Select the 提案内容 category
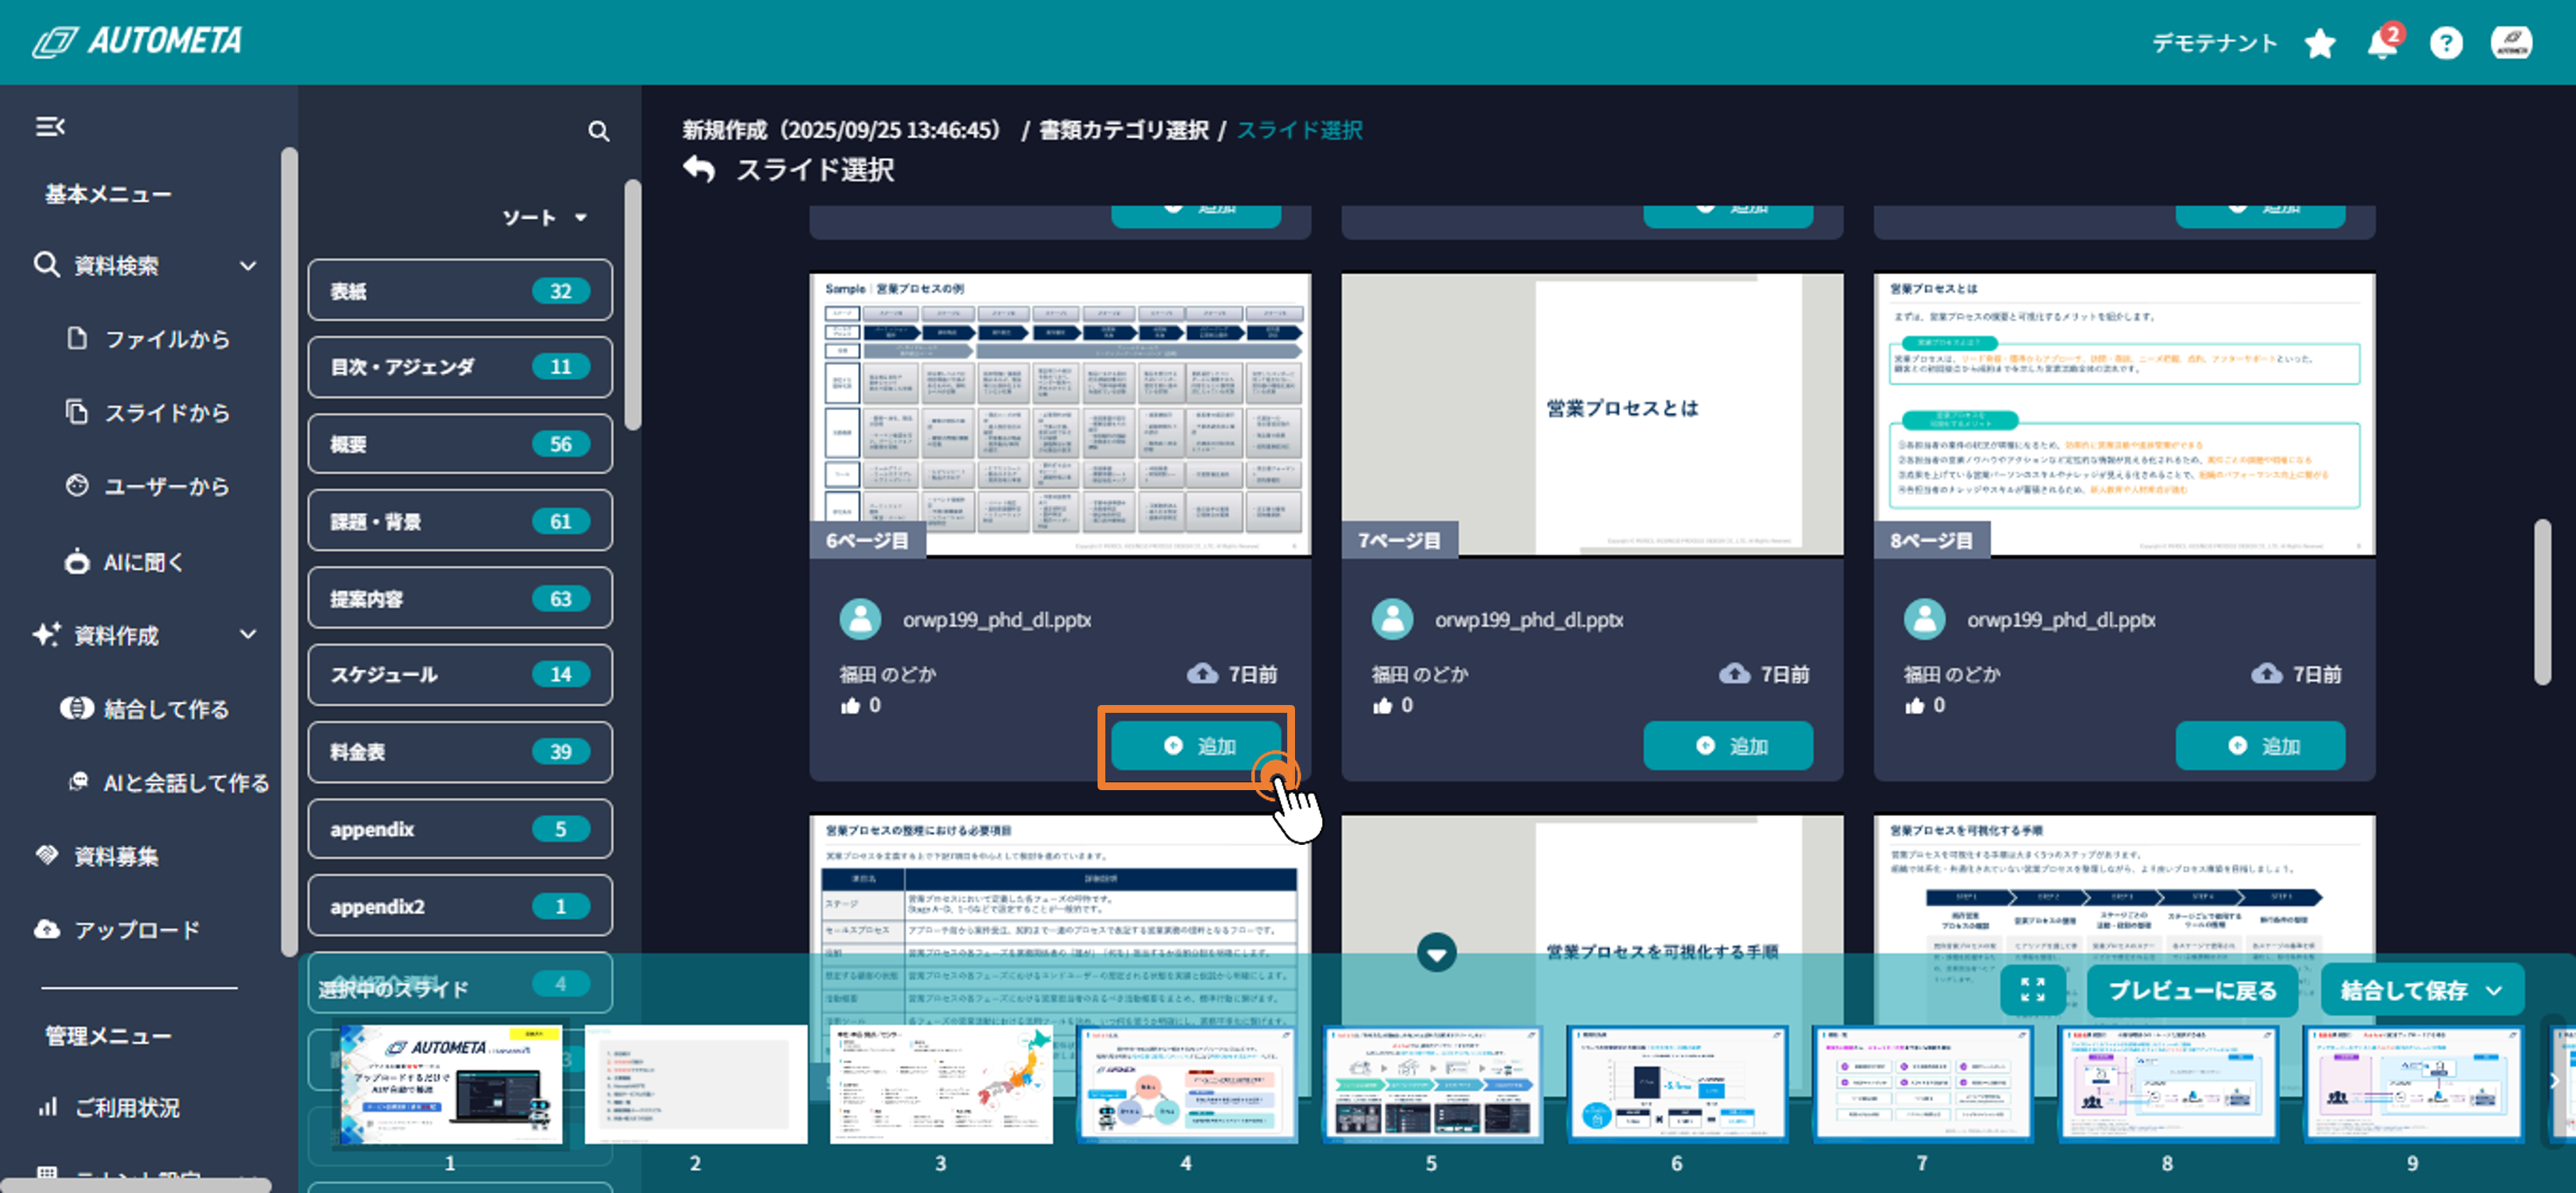The image size is (2576, 1193). [x=460, y=599]
